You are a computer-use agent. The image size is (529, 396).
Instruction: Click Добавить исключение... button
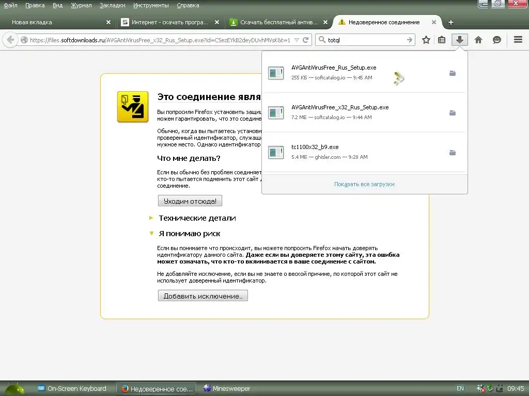(x=203, y=295)
